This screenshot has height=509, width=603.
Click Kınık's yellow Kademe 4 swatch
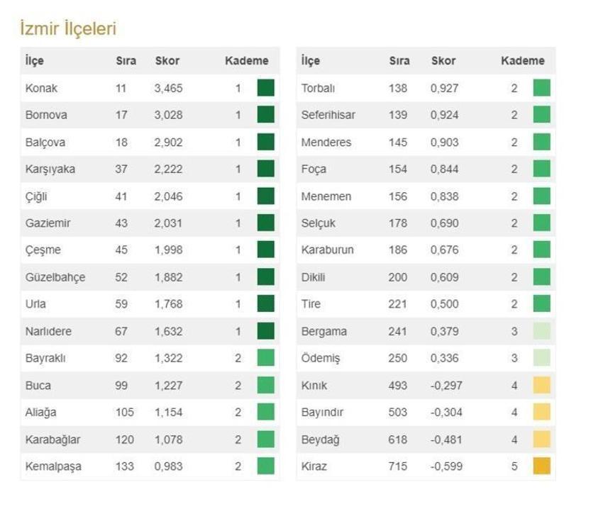[542, 385]
